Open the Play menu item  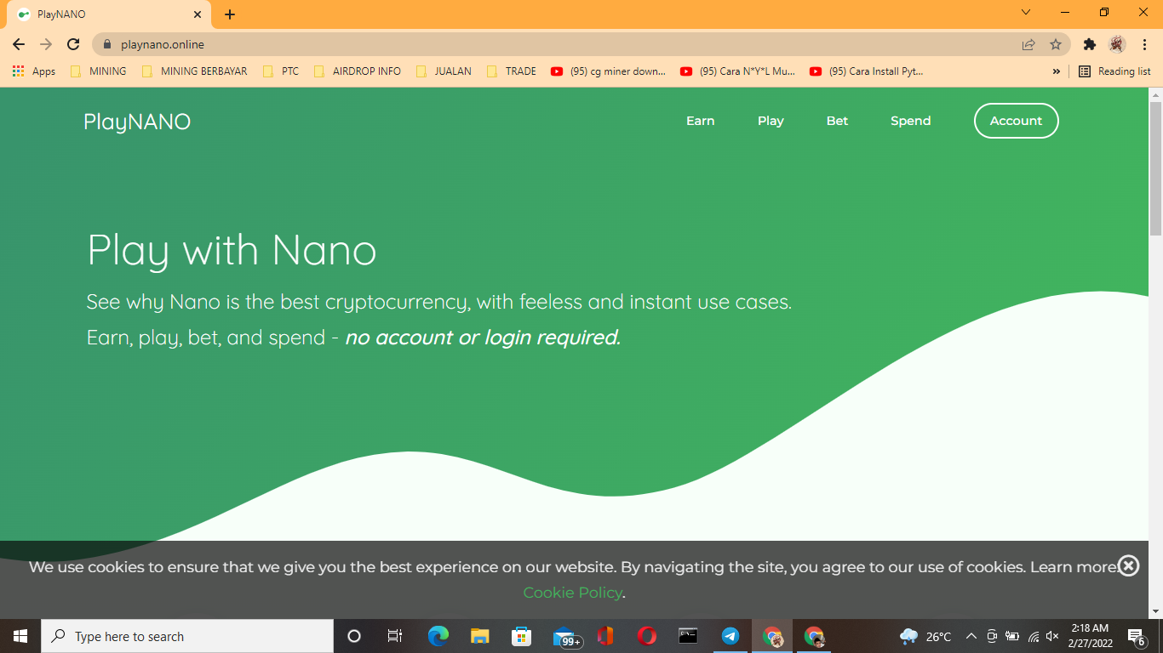pos(771,121)
